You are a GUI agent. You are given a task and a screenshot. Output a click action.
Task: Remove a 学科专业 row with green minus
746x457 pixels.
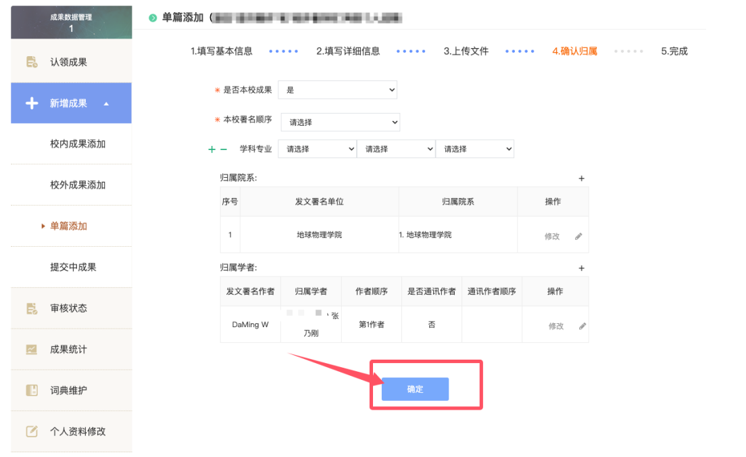(224, 149)
